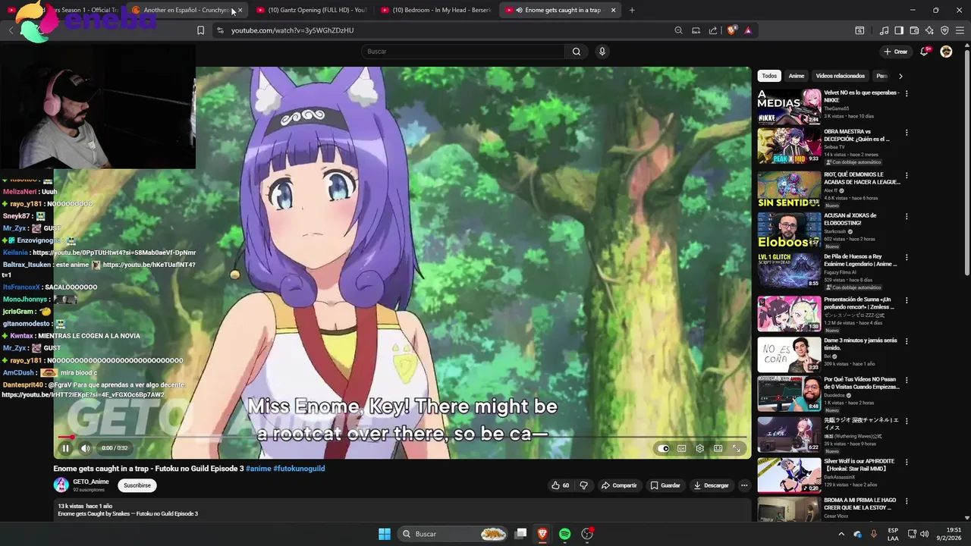Switch to theater mode view
The image size is (971, 546).
(x=718, y=448)
